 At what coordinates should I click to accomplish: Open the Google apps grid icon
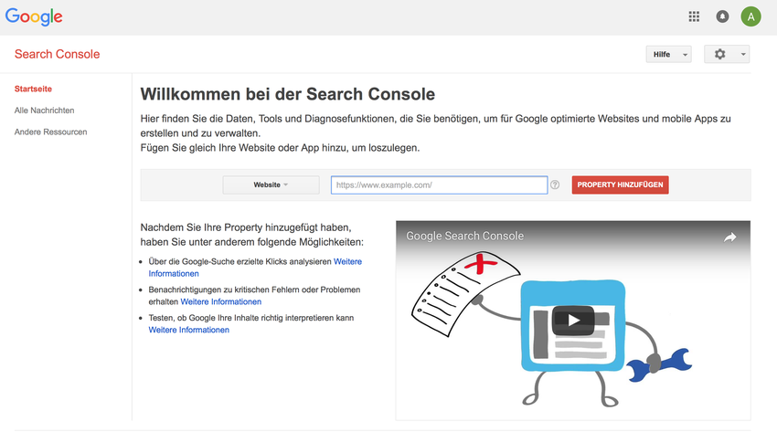point(694,16)
